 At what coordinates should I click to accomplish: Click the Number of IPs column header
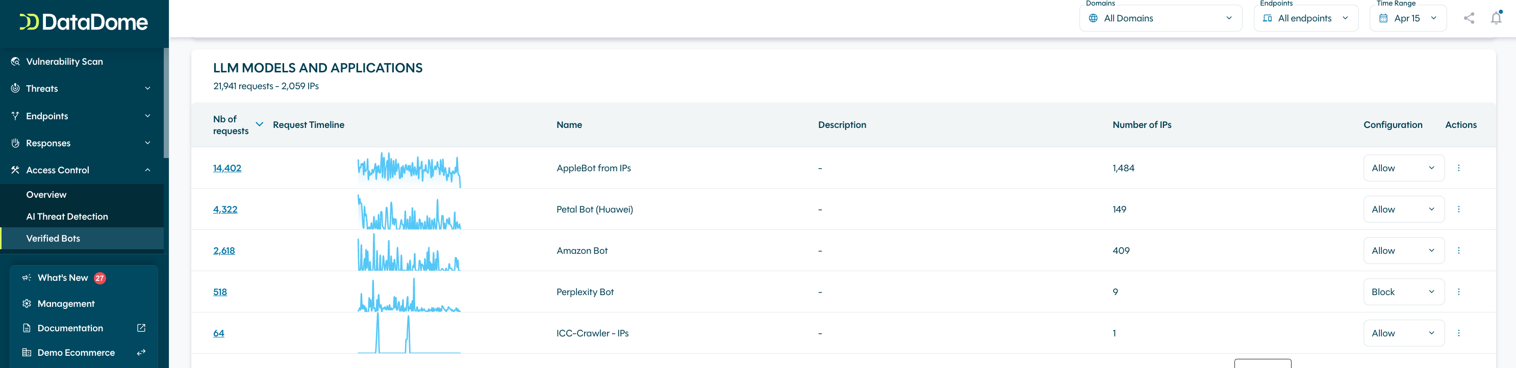(x=1142, y=125)
